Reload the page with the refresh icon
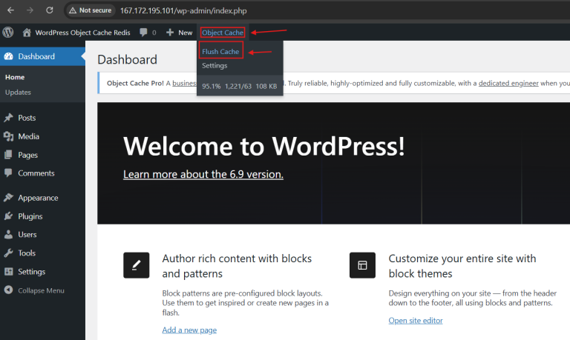Screen dimensions: 570x340 (x=50, y=10)
